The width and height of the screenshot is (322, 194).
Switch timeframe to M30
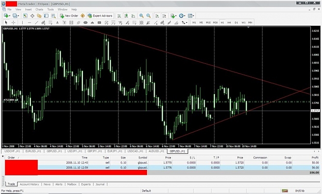click(215, 22)
